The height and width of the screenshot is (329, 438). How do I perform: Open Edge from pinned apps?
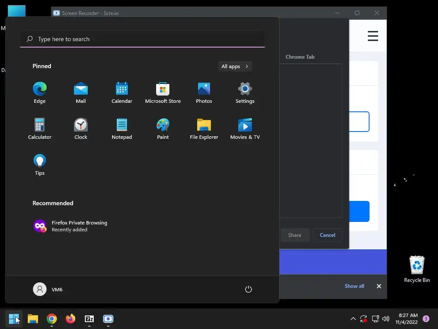click(x=40, y=93)
